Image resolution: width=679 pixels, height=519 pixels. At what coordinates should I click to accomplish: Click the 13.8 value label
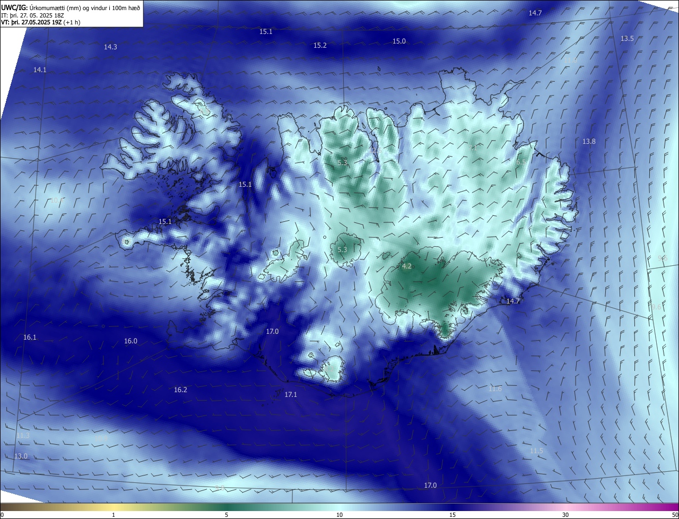589,142
